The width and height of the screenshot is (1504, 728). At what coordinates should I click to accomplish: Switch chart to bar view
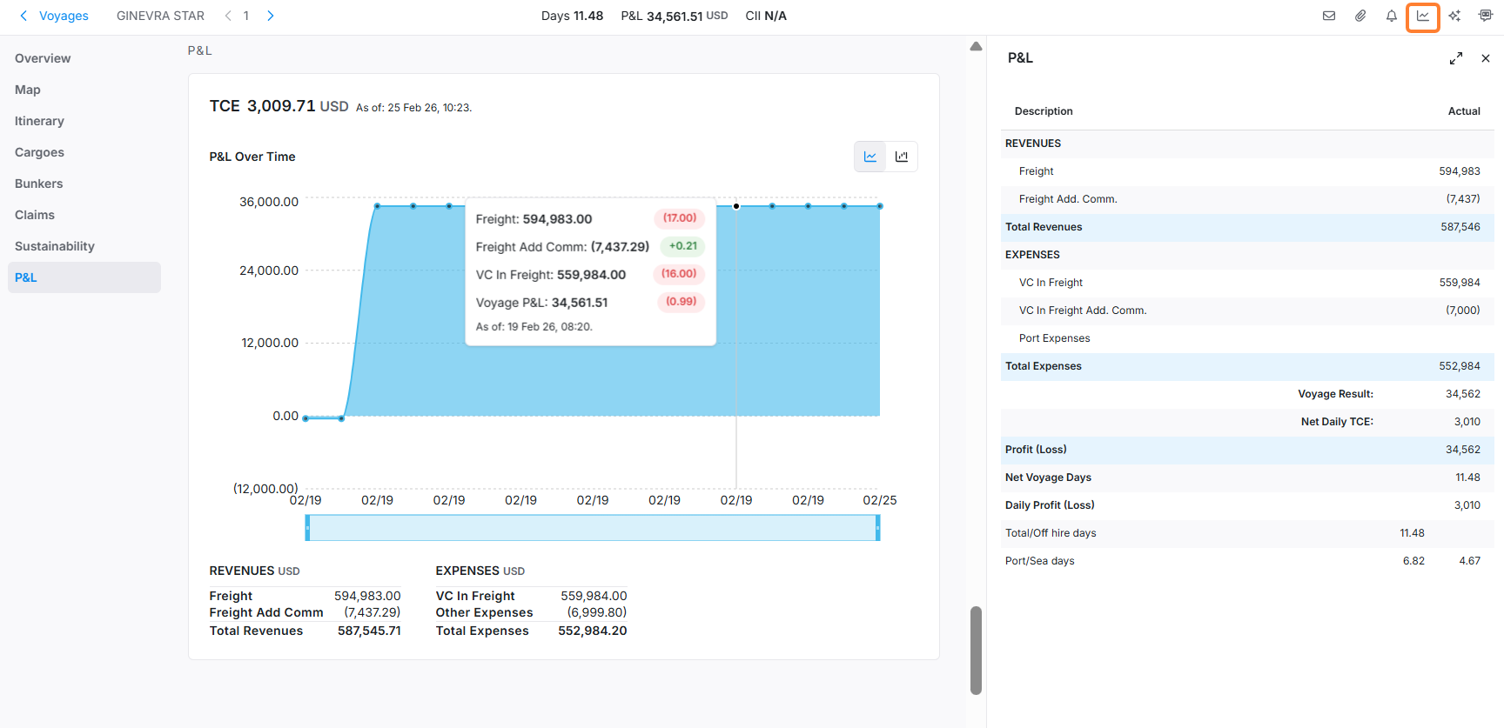pos(902,157)
